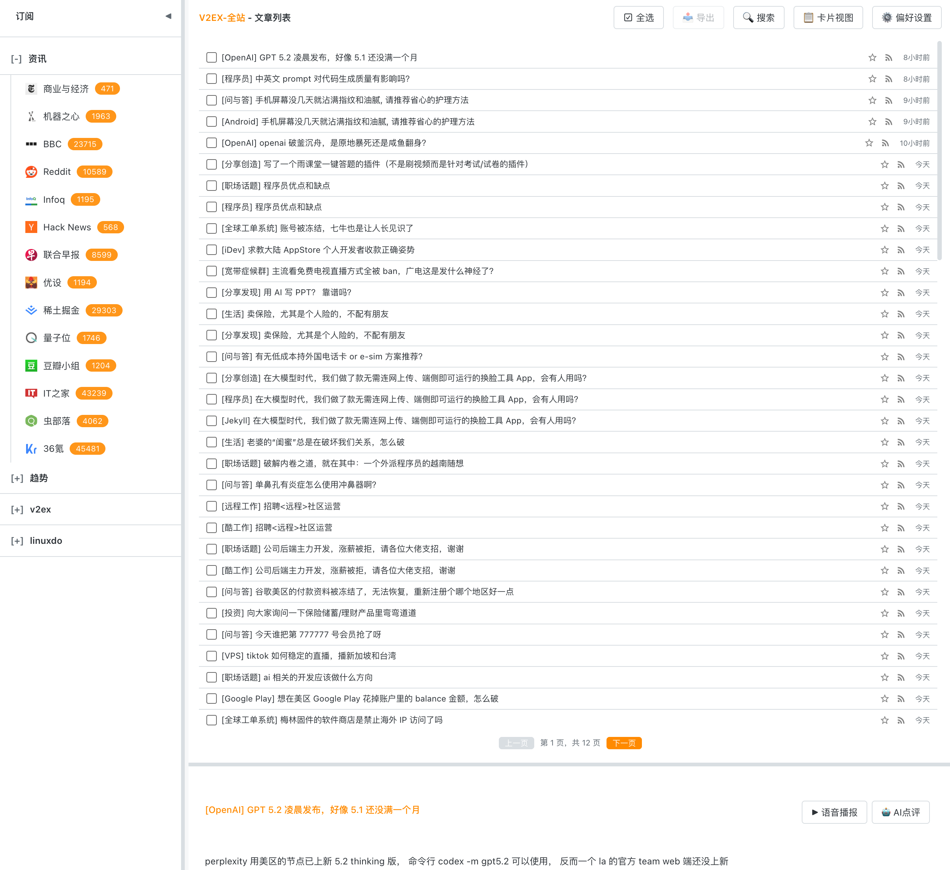Viewport: 950px width, 870px height.
Task: Expand the 趋势 category
Action: pos(17,478)
